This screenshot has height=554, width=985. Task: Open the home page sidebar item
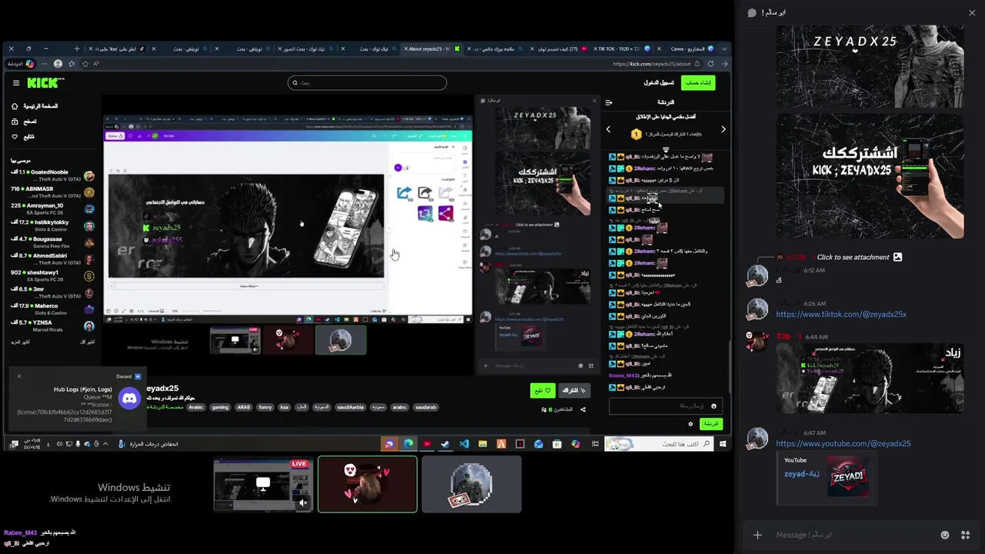point(35,106)
